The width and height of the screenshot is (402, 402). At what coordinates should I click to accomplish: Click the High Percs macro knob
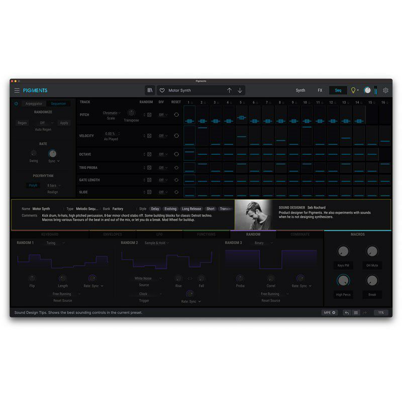(x=343, y=281)
